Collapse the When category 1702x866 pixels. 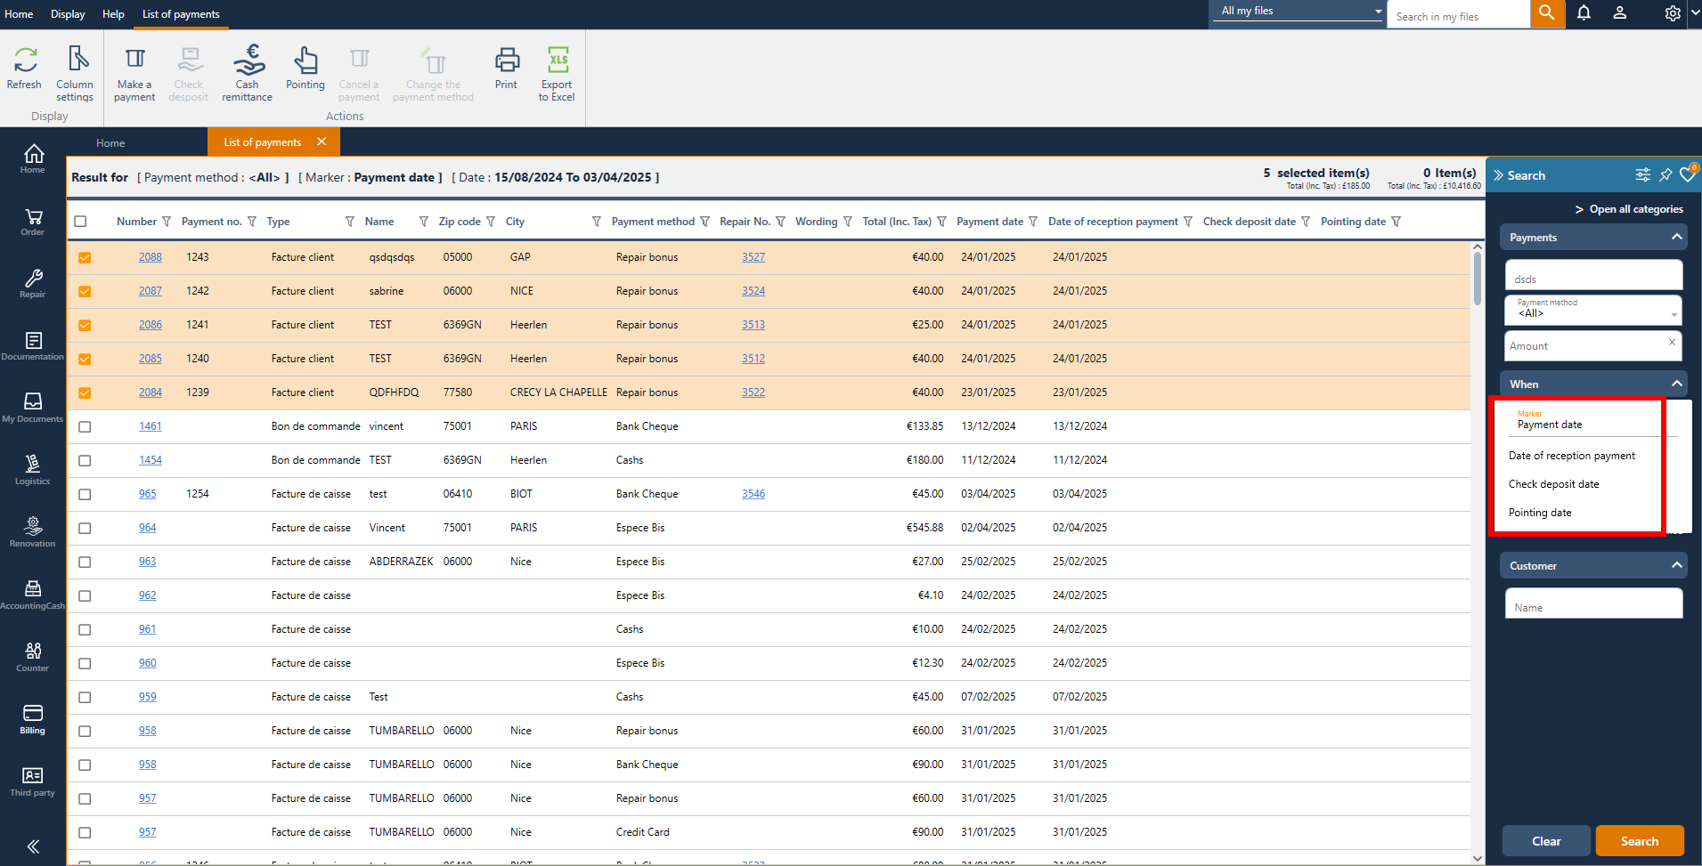[x=1676, y=384]
